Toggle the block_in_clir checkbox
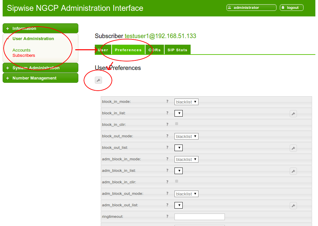 pyautogui.click(x=177, y=124)
